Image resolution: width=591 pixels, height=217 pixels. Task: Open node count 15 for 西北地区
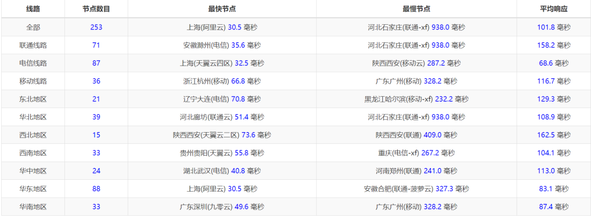pyautogui.click(x=96, y=135)
